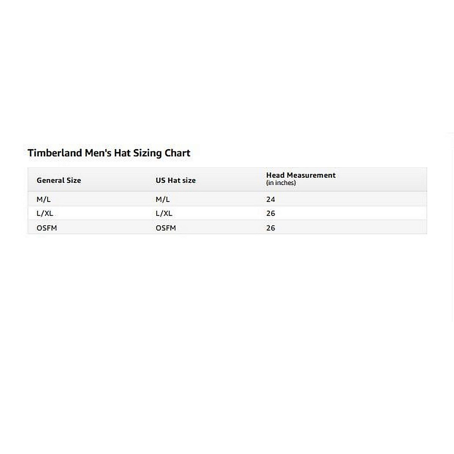Select the word 'General' in the table header
The height and width of the screenshot is (454, 454).
[x=50, y=180]
